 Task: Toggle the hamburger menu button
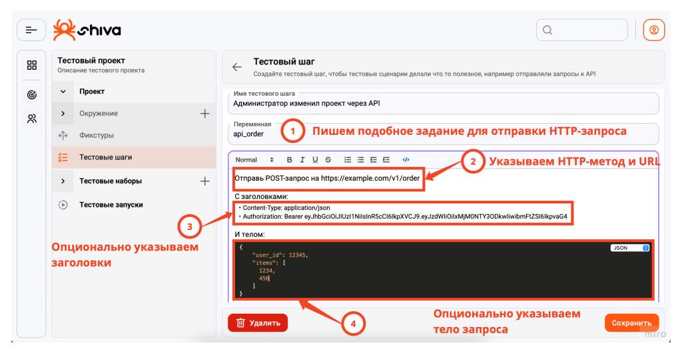click(31, 30)
